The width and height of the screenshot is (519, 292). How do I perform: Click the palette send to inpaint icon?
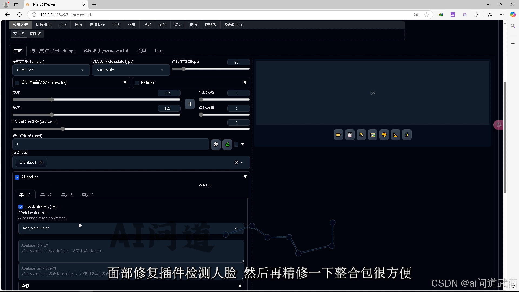click(384, 135)
